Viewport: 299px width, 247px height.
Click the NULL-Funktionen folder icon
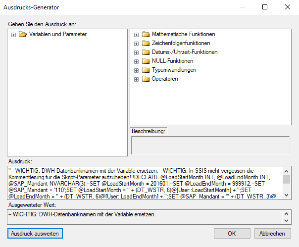(146, 61)
